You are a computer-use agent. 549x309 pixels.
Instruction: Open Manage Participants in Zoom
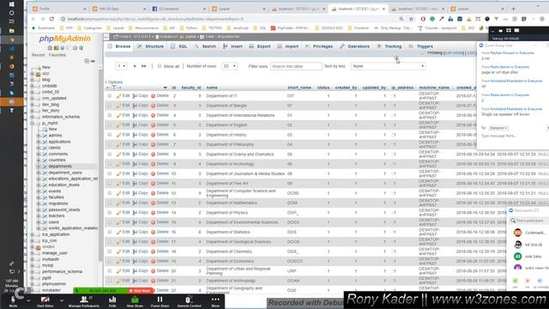pos(84,301)
